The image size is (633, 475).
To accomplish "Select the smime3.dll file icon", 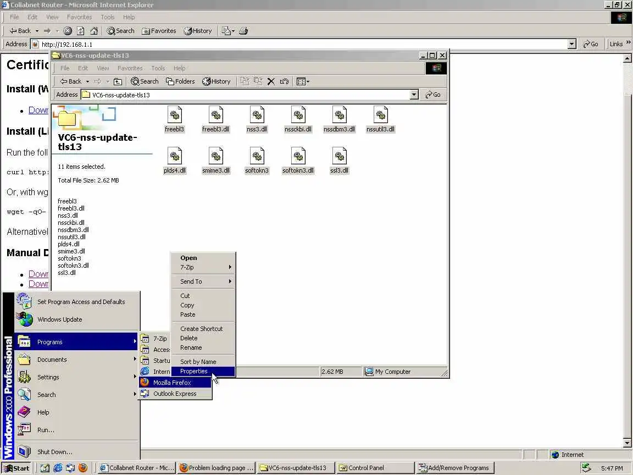I will pos(215,156).
